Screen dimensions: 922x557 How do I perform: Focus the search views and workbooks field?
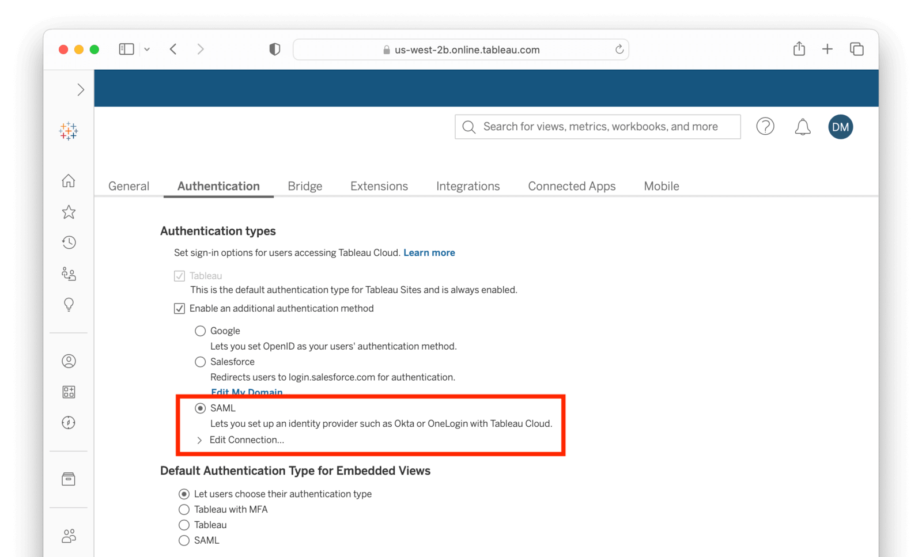(x=598, y=127)
